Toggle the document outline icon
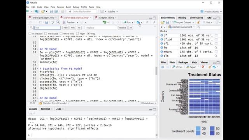Viewport: 249px width, 140px height. click(x=154, y=23)
